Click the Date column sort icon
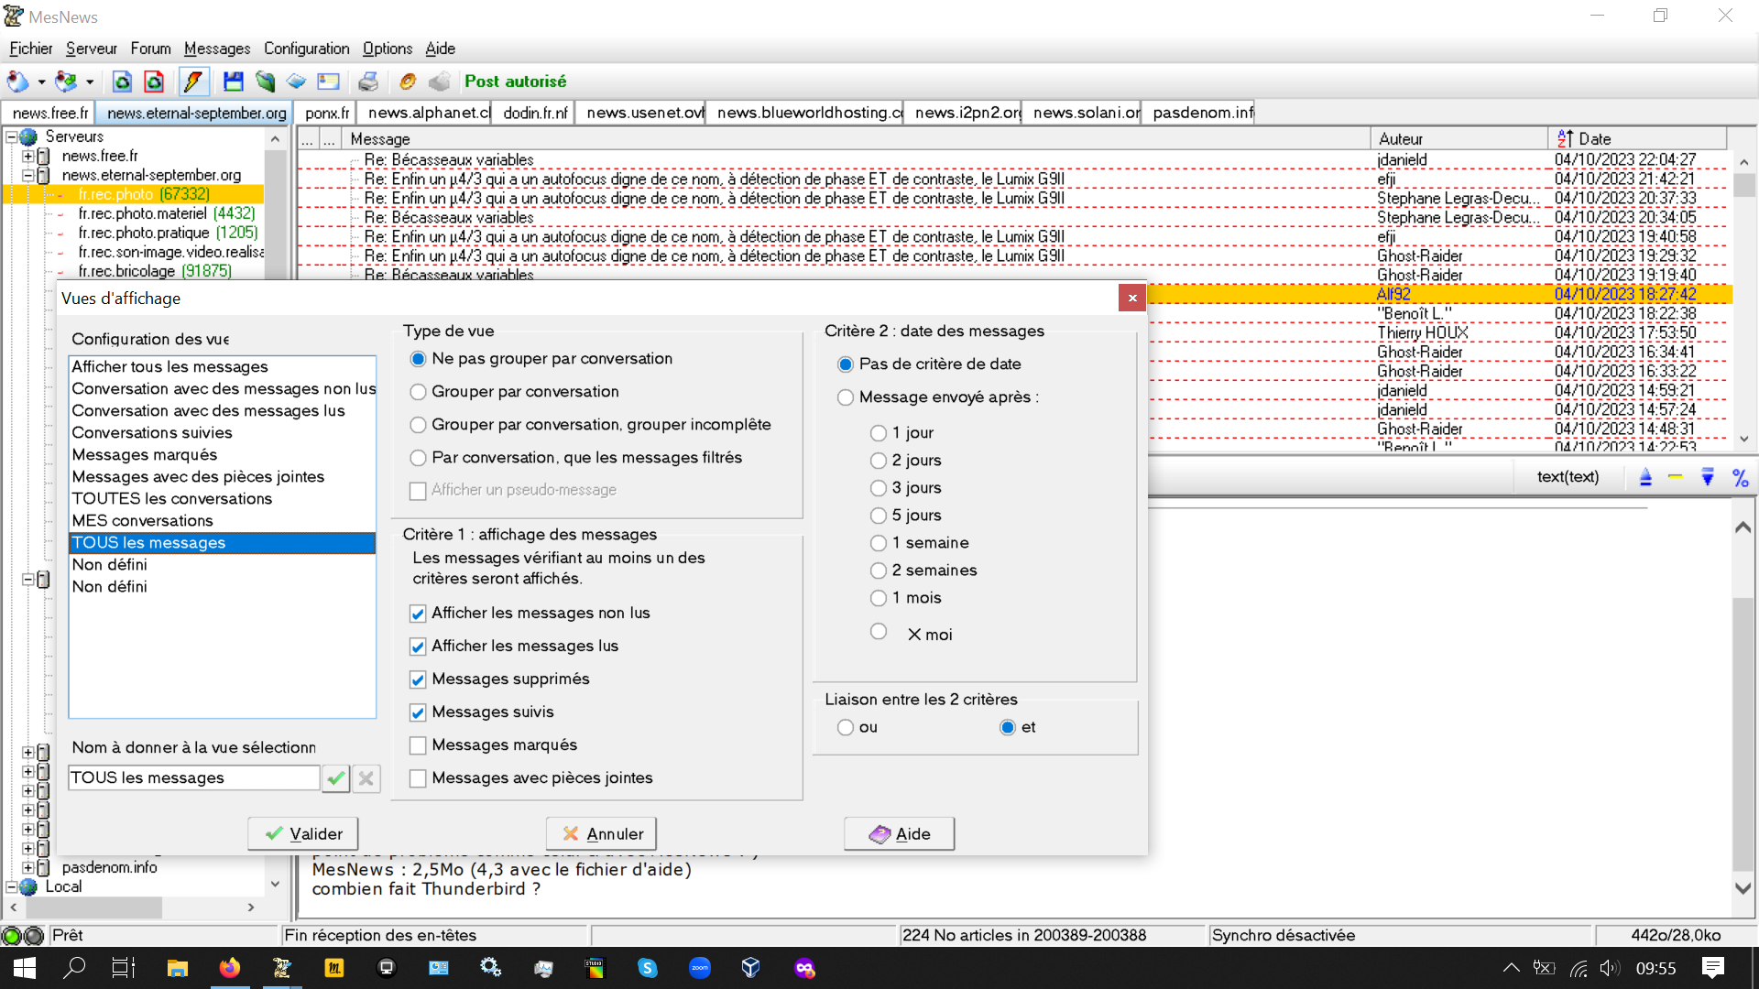1759x989 pixels. pos(1565,139)
